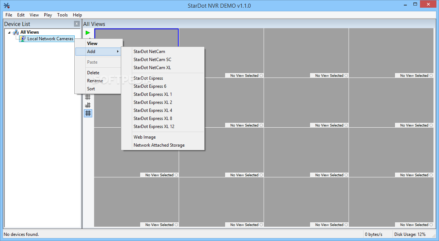Click the "No devices found." status text
The image size is (439, 241).
pyautogui.click(x=21, y=234)
